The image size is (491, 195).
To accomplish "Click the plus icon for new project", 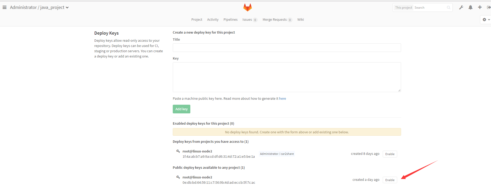I will [480, 7].
